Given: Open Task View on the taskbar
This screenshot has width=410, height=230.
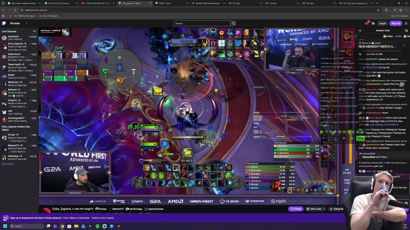Looking at the screenshot, I should click(48, 226).
